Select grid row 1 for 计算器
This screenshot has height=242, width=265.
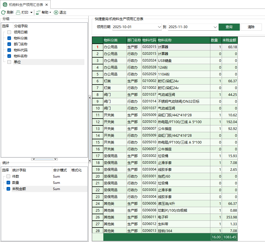(97, 47)
